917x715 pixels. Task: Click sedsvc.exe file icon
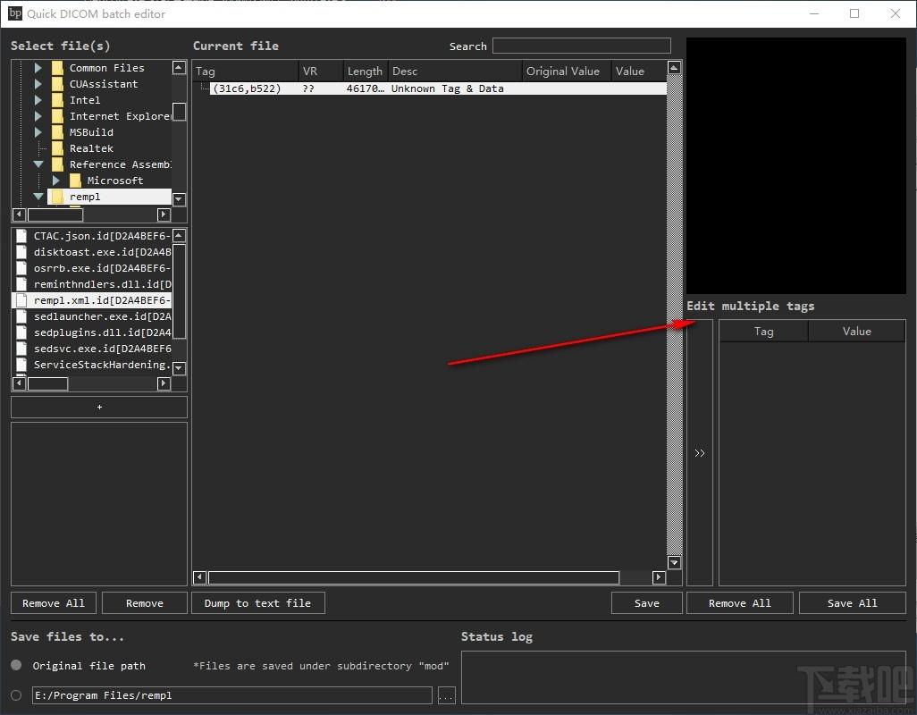tap(21, 349)
